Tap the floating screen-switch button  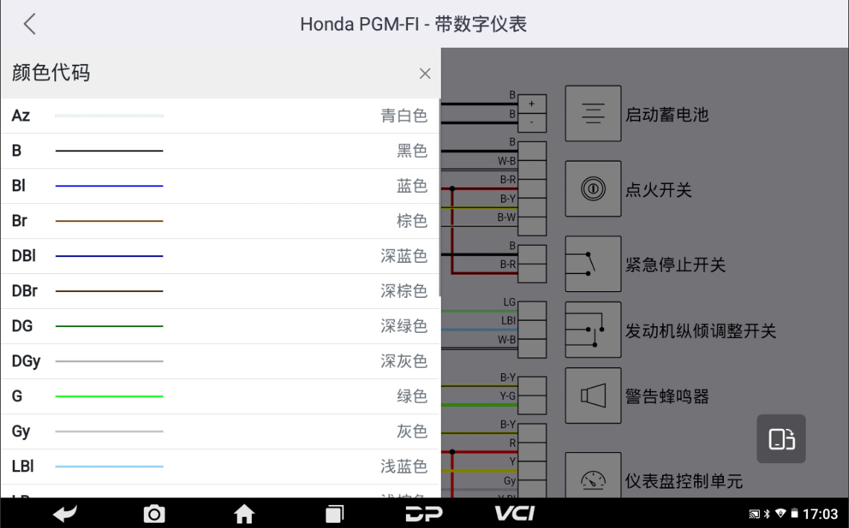click(x=780, y=439)
